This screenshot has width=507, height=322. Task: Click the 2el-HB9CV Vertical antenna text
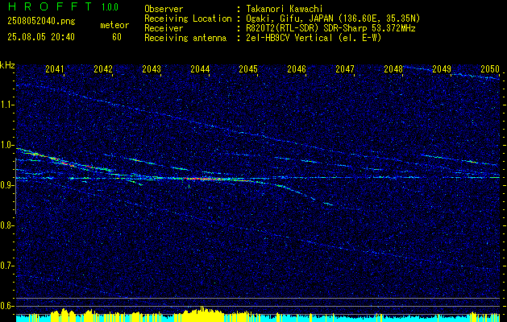(314, 38)
